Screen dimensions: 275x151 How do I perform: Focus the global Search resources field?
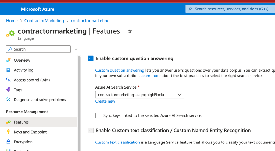pyautogui.click(x=230, y=9)
